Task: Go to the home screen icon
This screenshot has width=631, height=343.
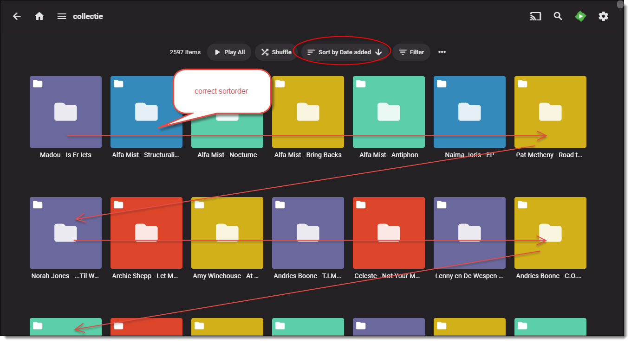Action: click(x=39, y=16)
